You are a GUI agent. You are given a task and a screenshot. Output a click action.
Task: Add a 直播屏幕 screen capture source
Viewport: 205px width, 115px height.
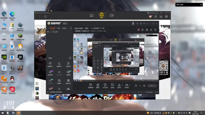coord(90,86)
